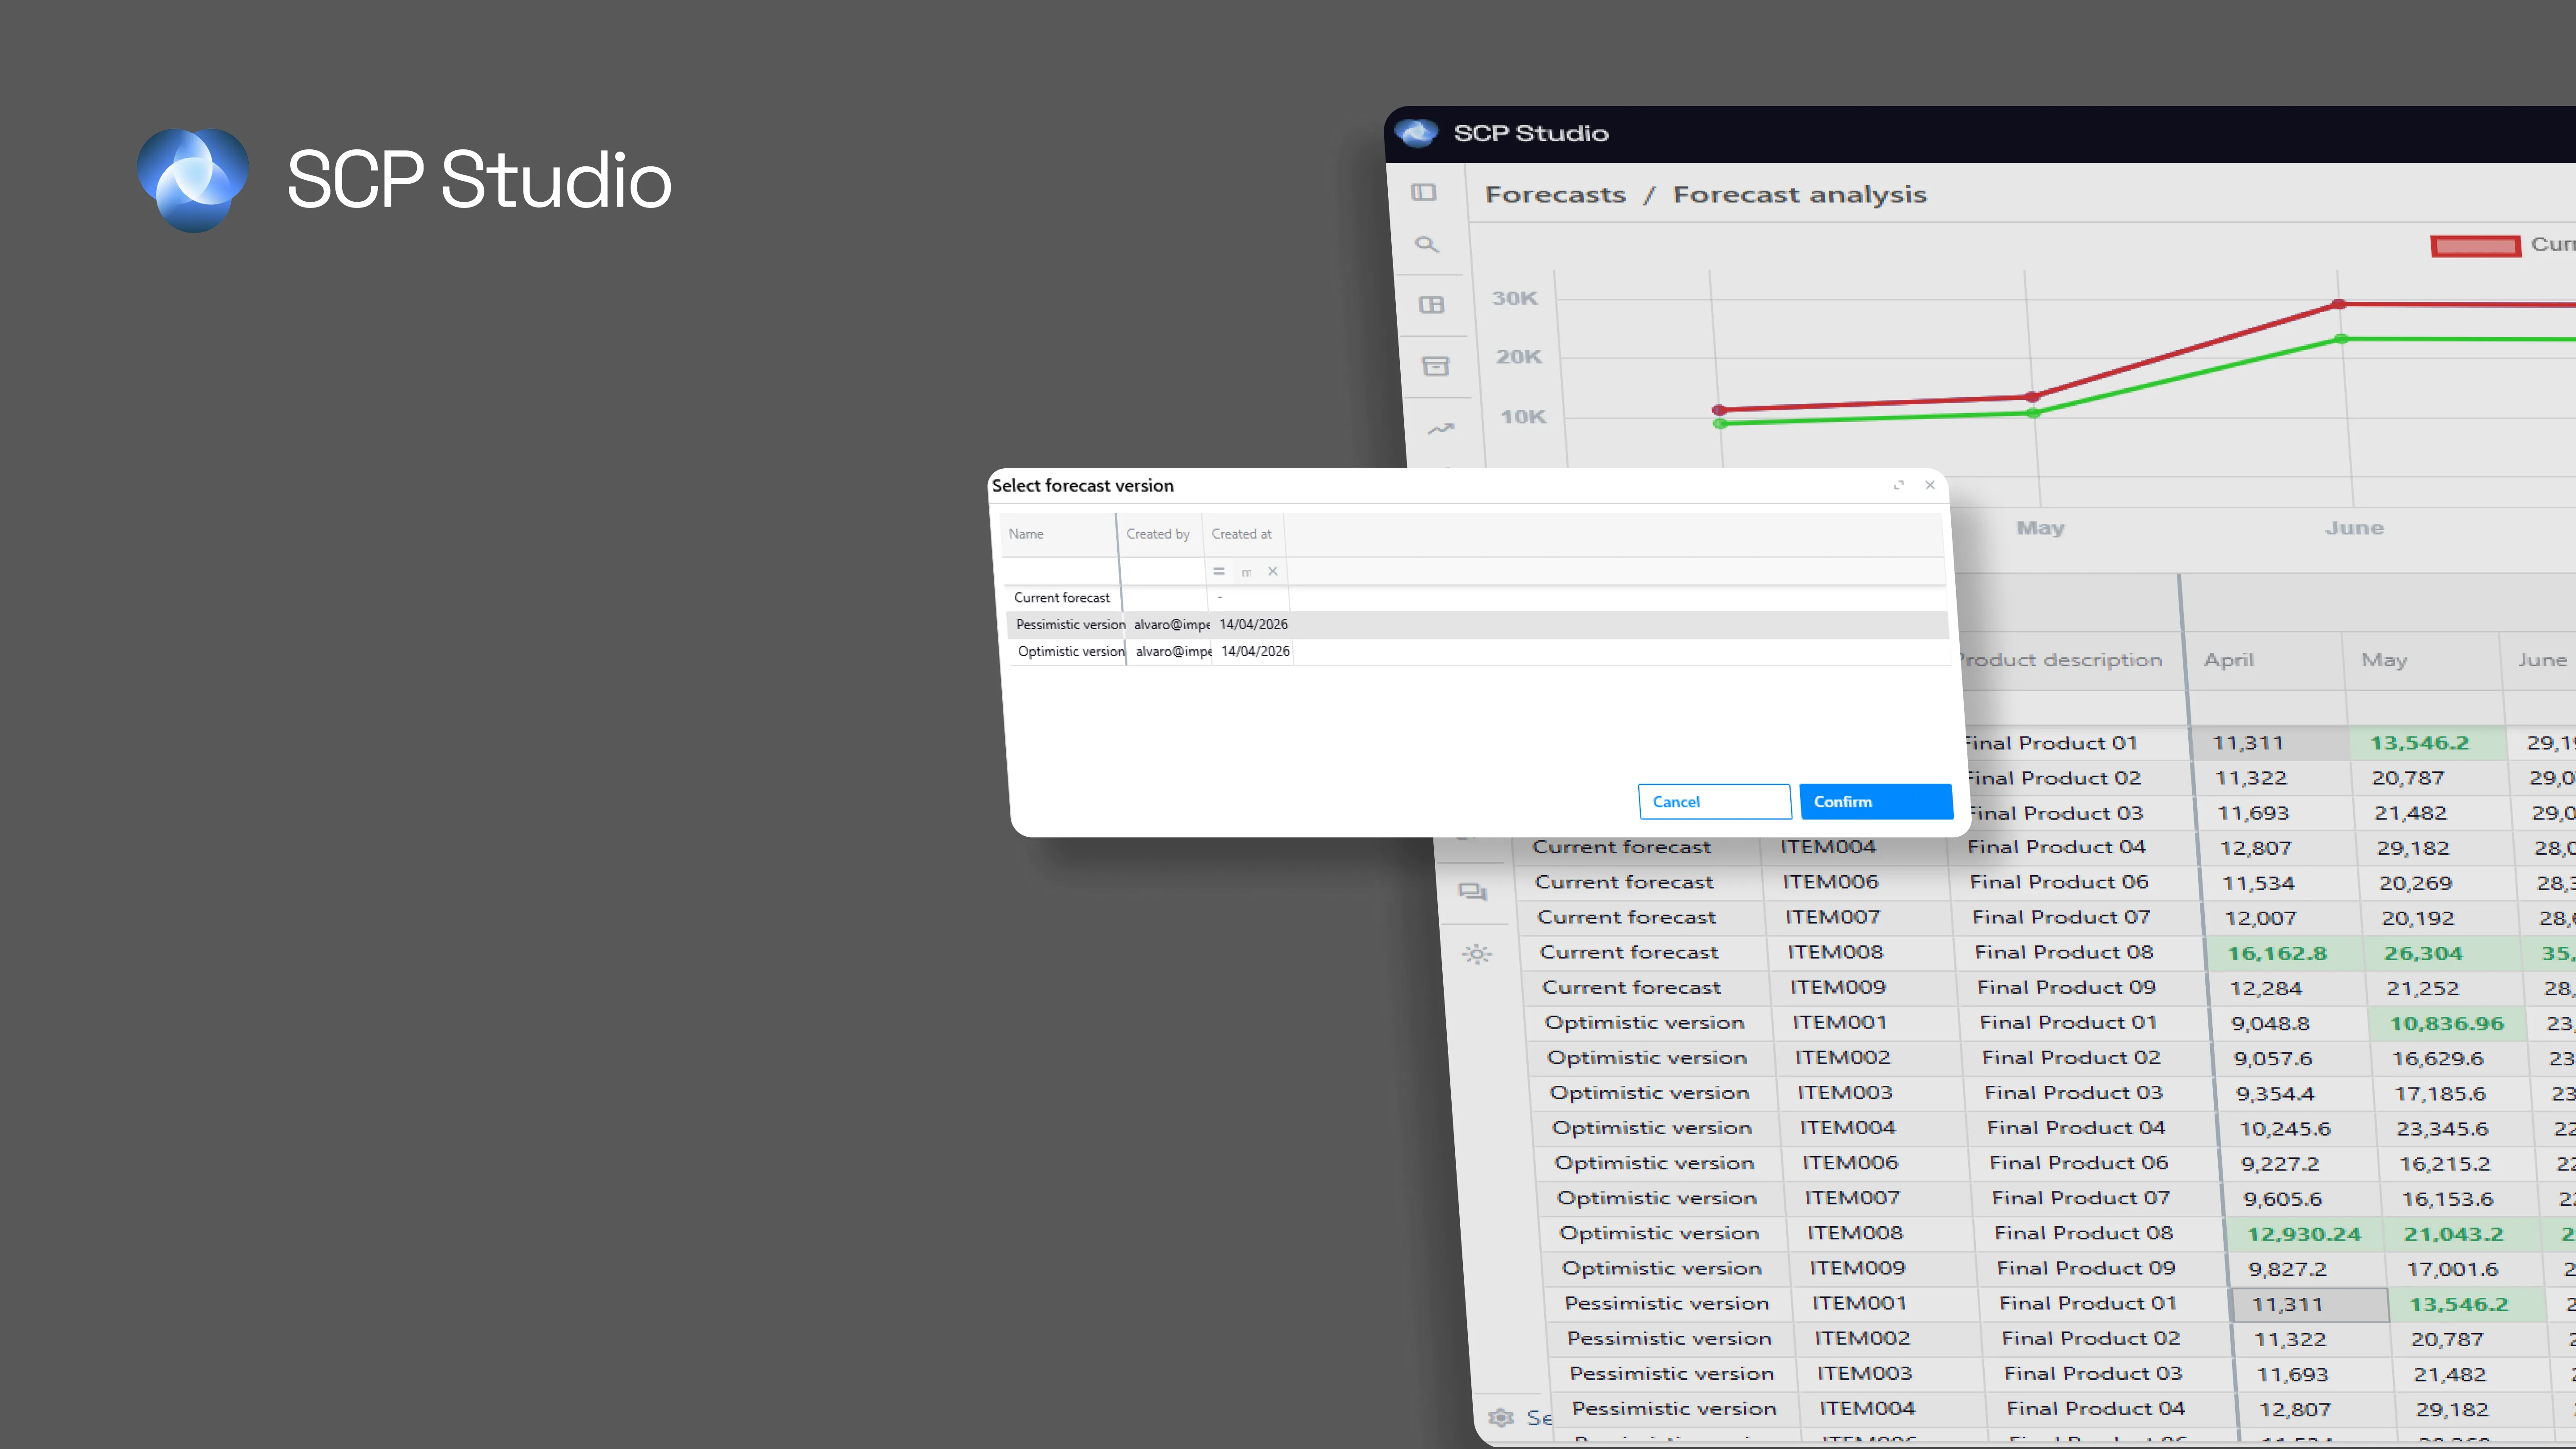
Task: Open the trend line forecast icon in sidebar
Action: (x=1441, y=429)
